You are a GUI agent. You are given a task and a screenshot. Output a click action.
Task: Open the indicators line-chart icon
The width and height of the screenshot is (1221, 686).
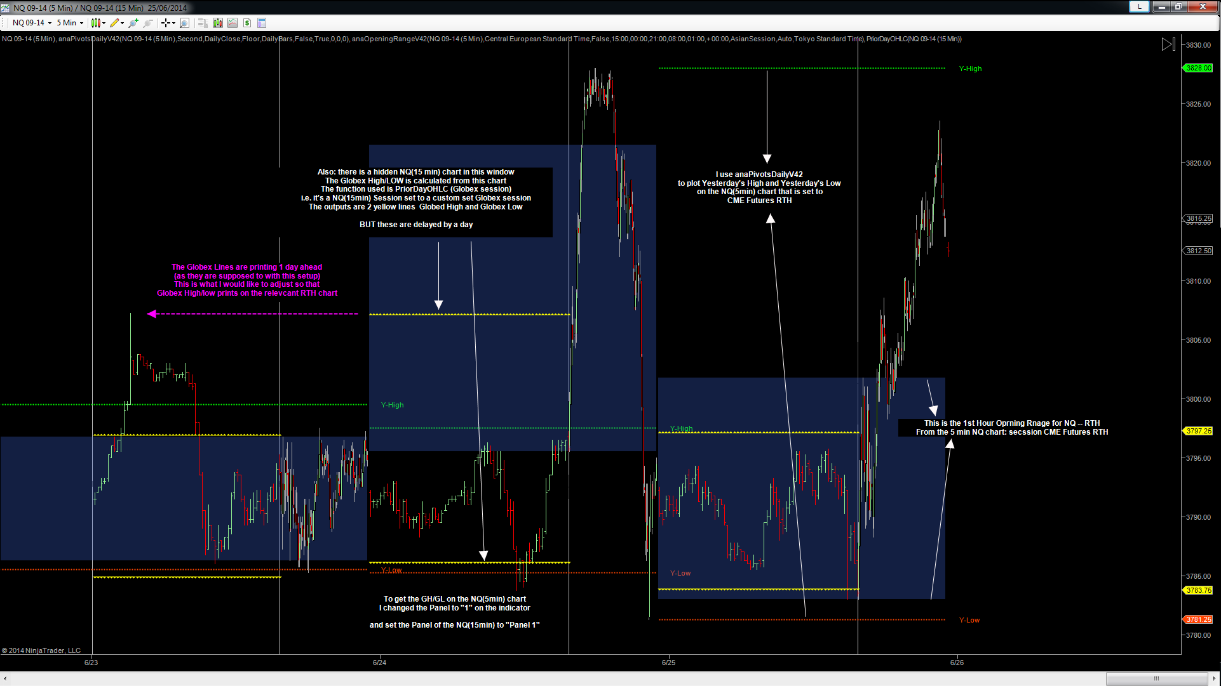click(x=233, y=23)
